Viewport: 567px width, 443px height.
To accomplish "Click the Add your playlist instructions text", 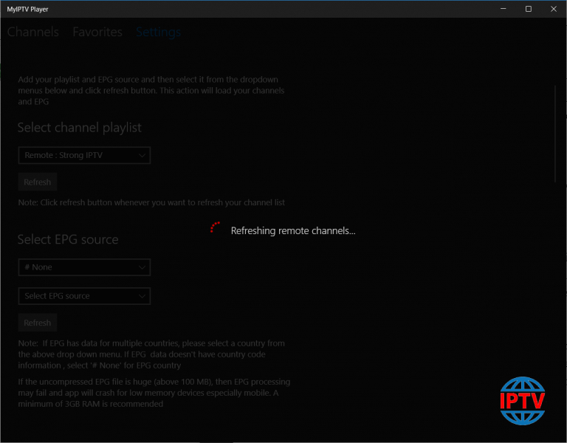I will (x=151, y=90).
